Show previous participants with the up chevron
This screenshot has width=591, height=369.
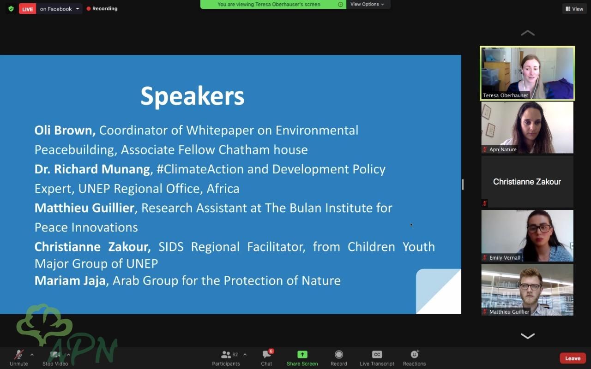[x=527, y=33]
